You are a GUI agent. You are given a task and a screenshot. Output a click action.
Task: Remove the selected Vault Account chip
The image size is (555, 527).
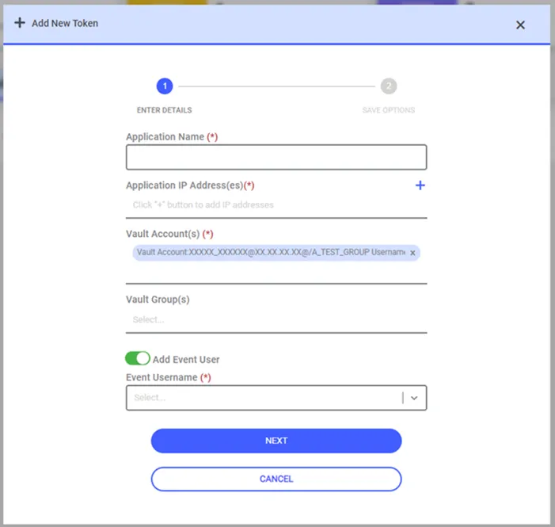(x=412, y=253)
